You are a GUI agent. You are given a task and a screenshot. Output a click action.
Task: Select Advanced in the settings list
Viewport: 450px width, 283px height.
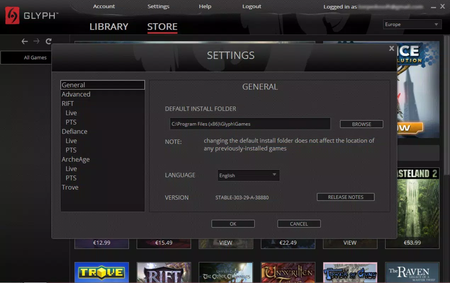[103, 94]
